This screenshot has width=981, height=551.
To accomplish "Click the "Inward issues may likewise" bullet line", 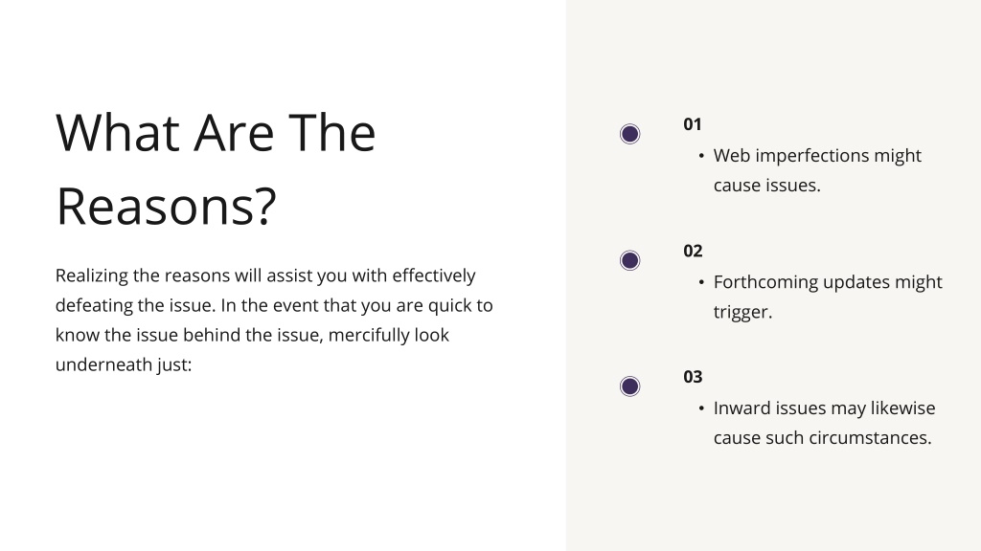I will pyautogui.click(x=824, y=408).
